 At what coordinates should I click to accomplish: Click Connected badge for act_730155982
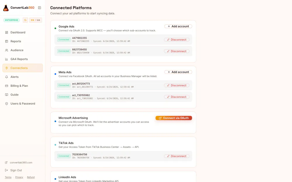(x=64, y=97)
